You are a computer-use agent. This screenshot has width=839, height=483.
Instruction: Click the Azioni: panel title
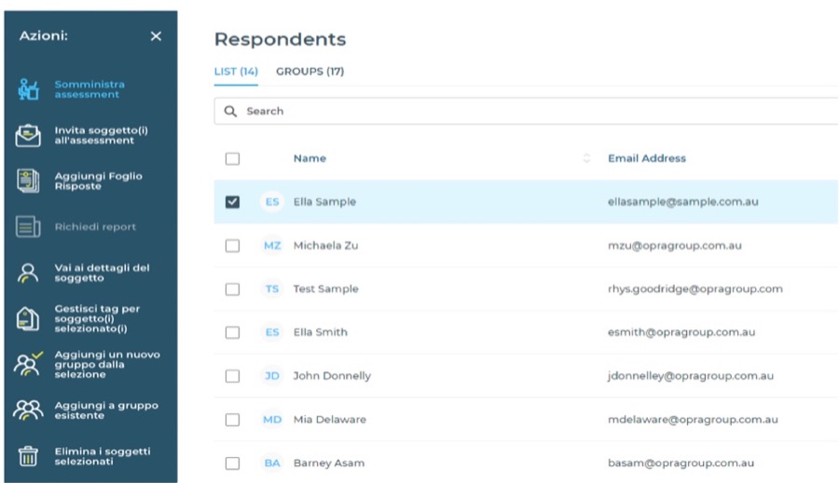43,35
